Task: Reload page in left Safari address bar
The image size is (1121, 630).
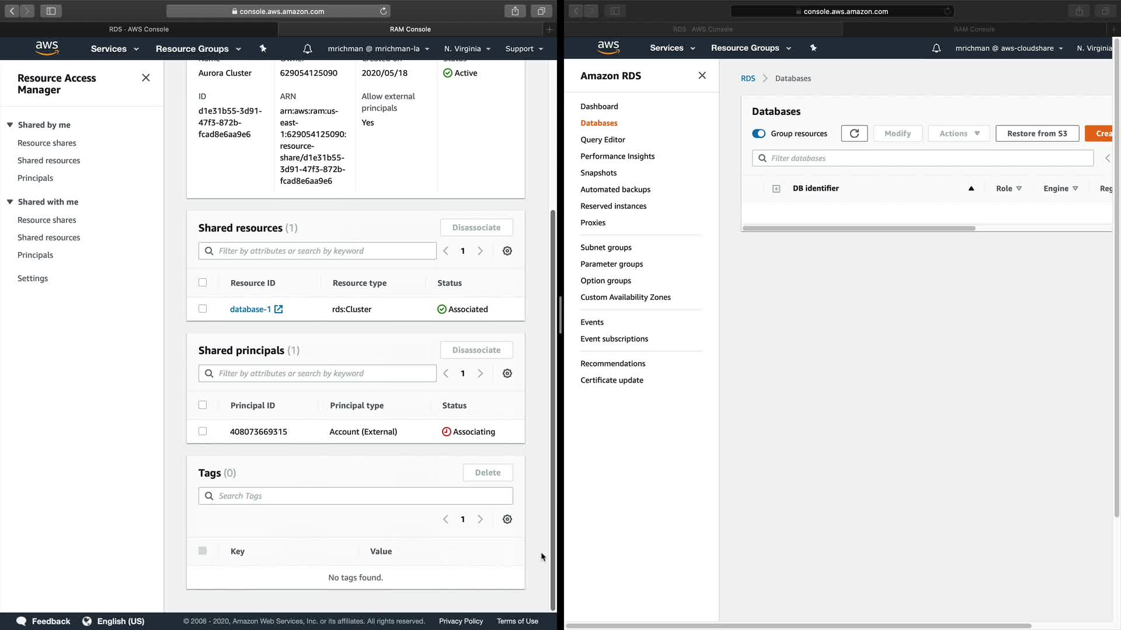Action: (384, 11)
